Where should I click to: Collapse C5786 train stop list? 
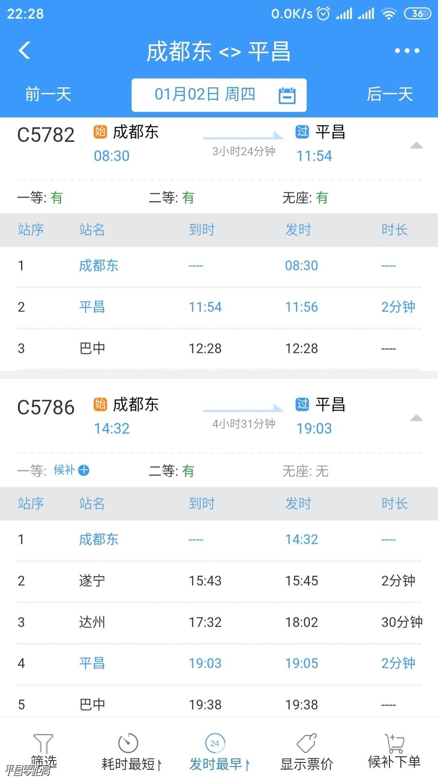click(417, 418)
